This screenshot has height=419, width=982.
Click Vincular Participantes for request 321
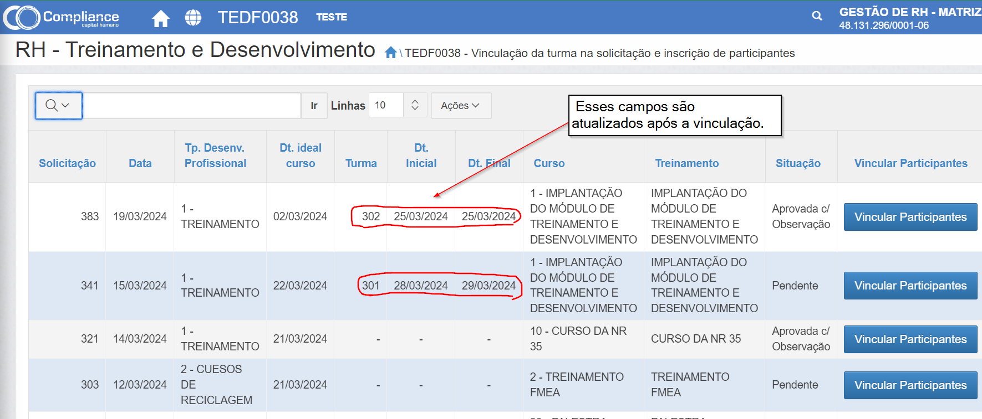click(910, 339)
